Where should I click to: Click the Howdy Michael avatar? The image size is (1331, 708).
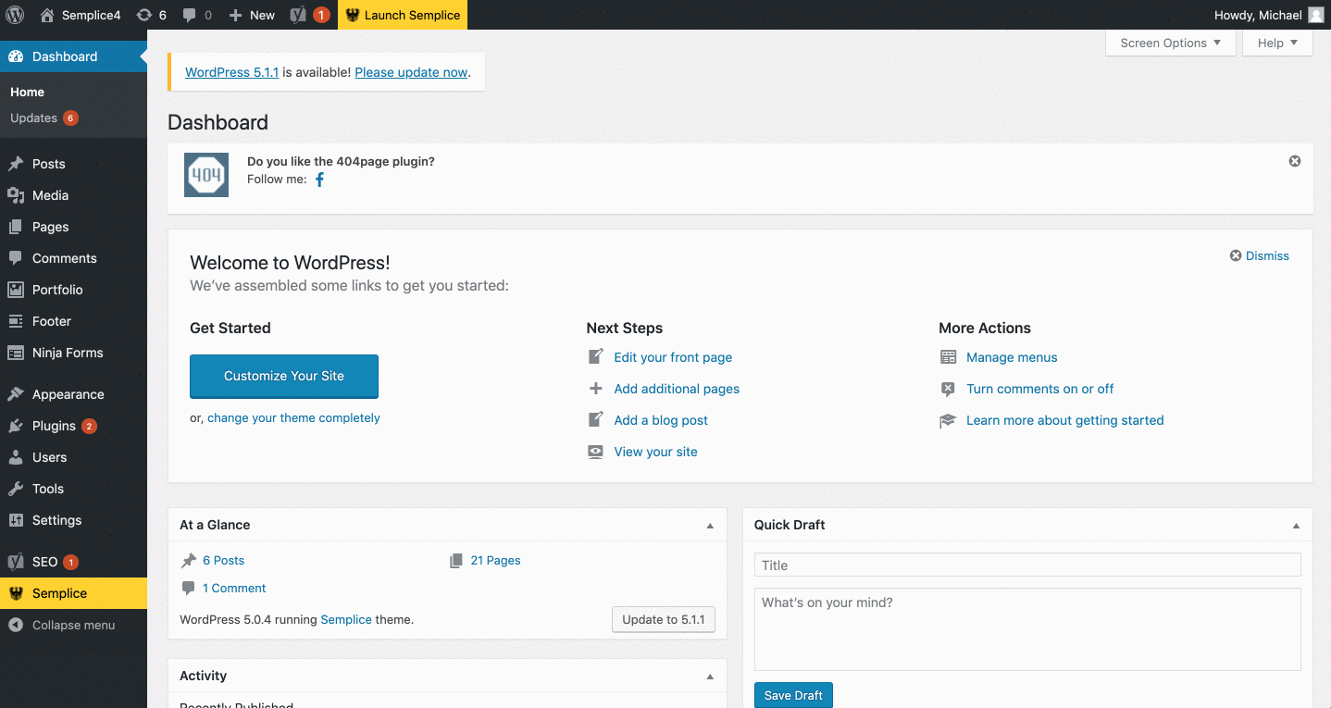(x=1314, y=14)
